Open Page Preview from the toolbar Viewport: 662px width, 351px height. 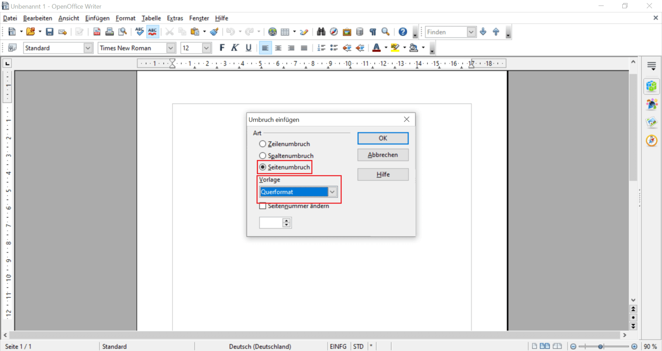click(x=123, y=32)
